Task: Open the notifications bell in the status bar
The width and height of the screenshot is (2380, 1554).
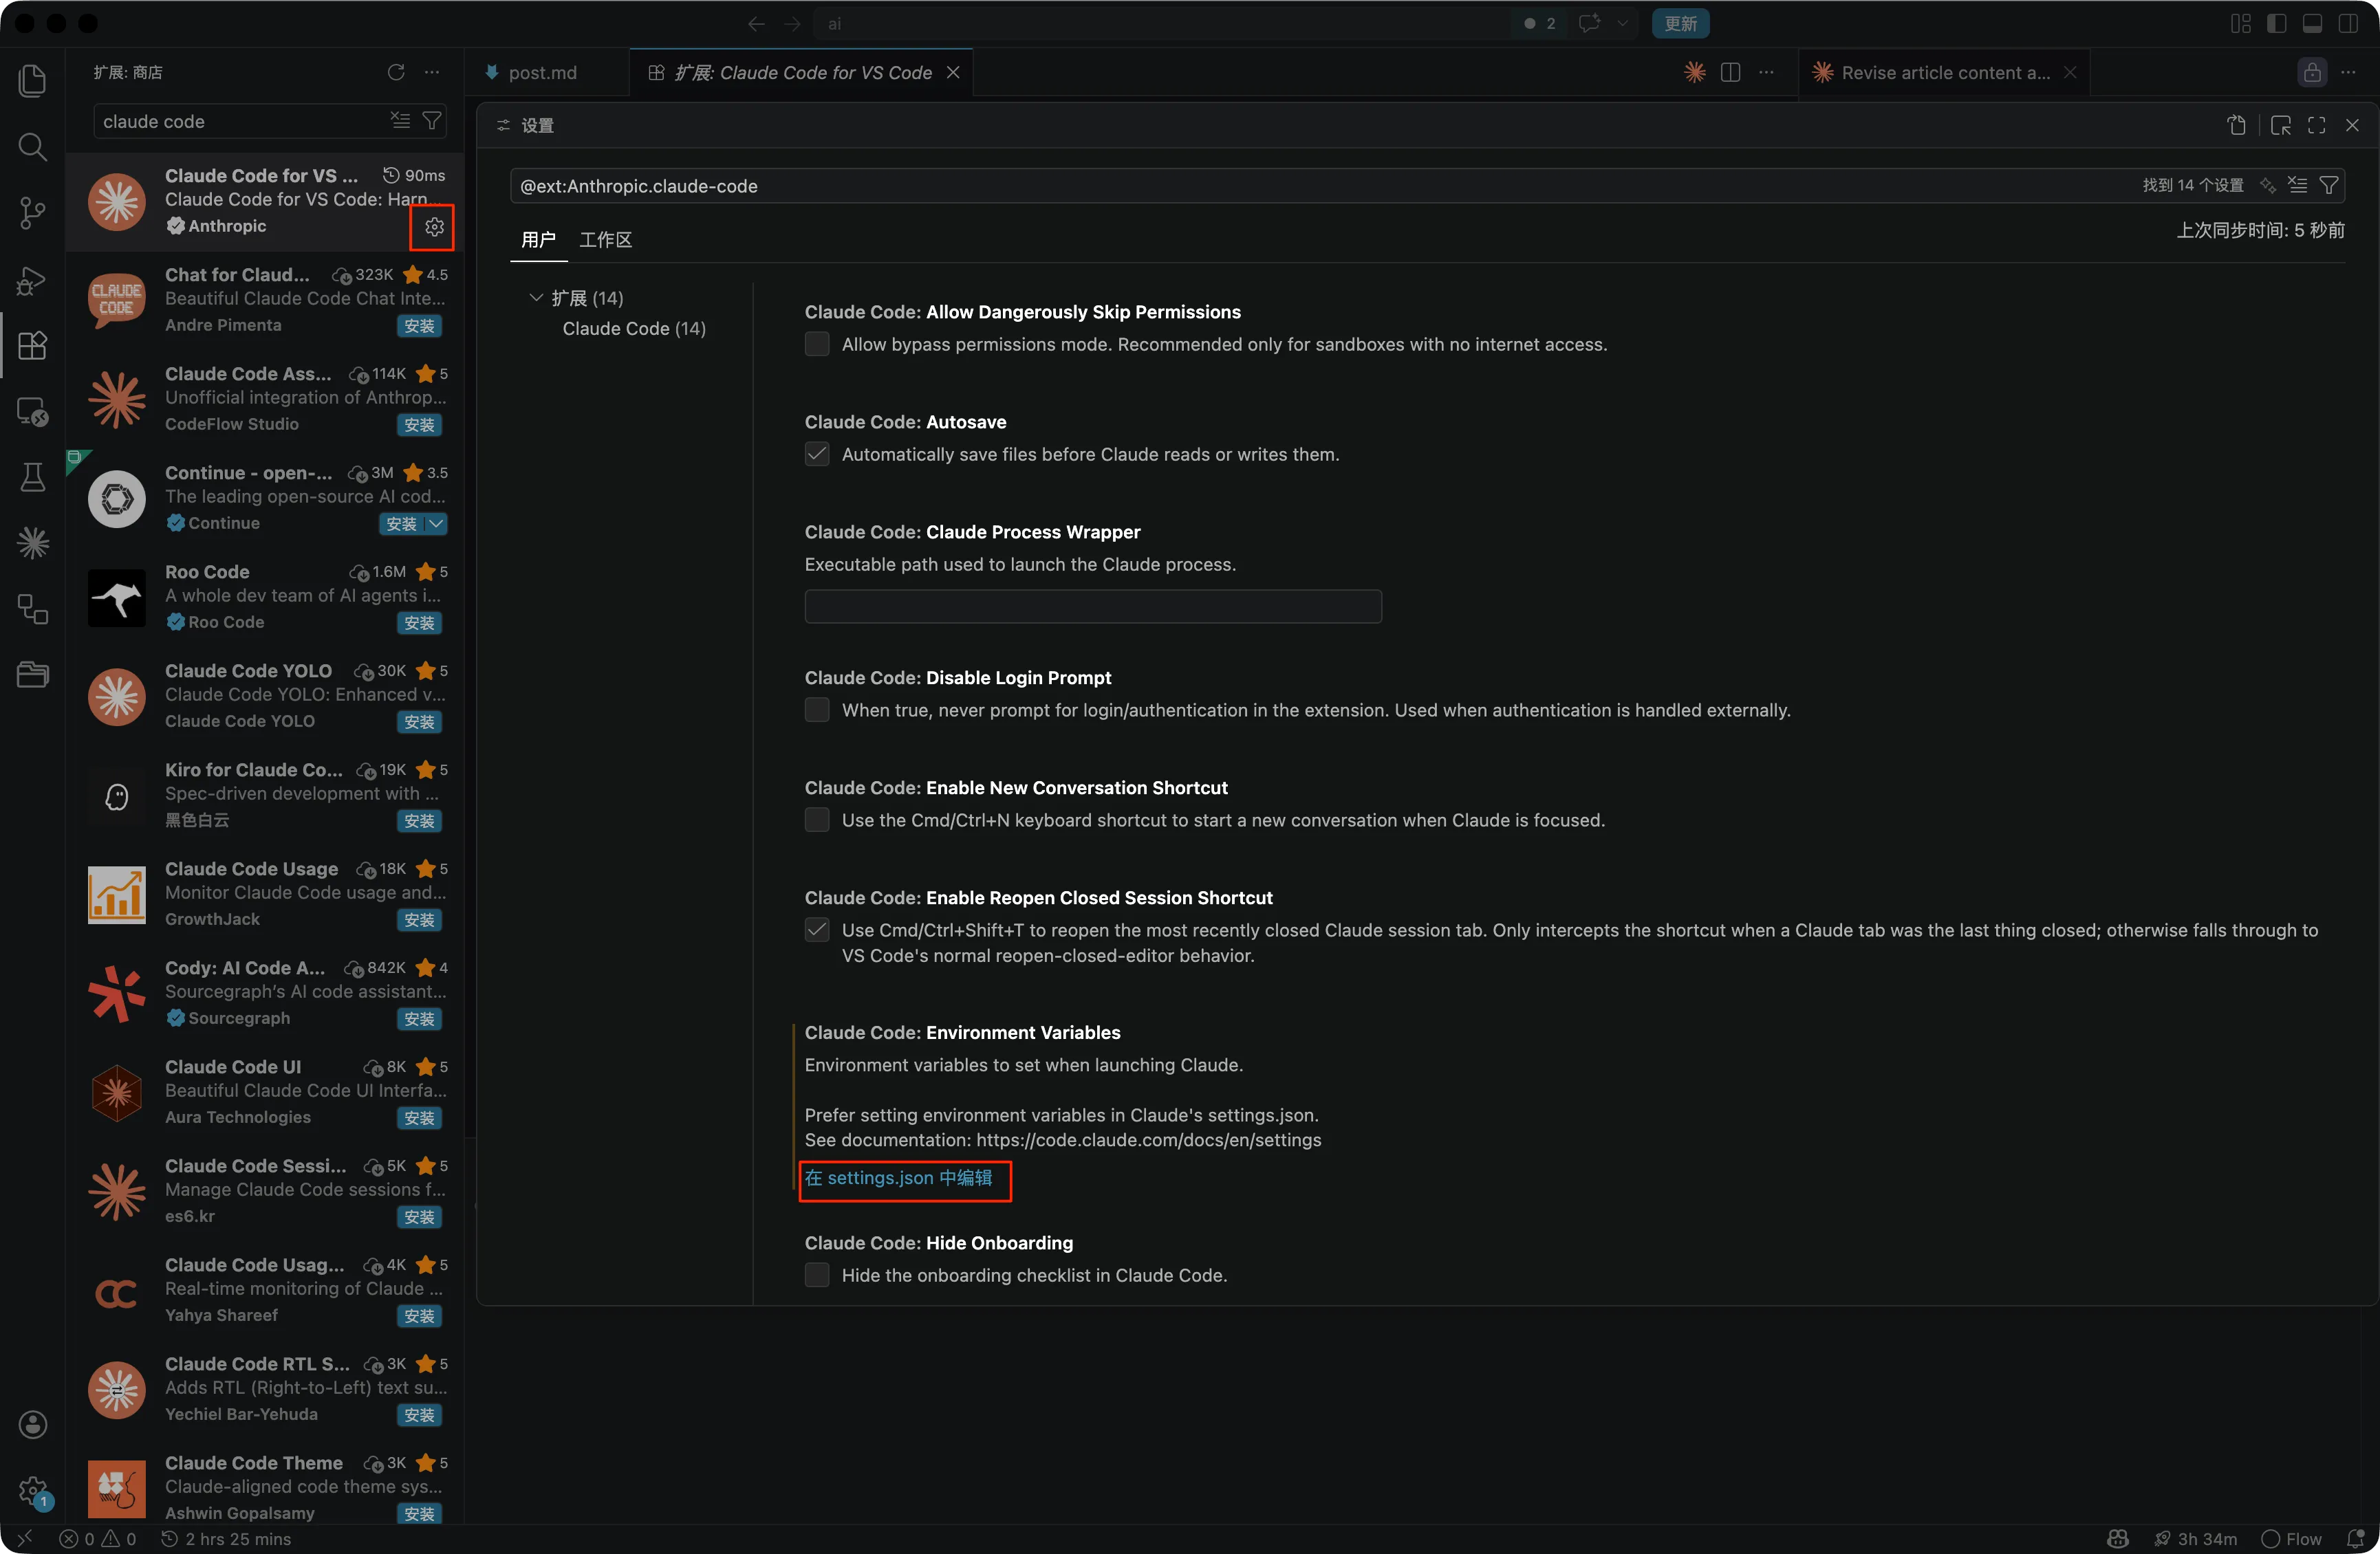Action: pyautogui.click(x=2356, y=1539)
